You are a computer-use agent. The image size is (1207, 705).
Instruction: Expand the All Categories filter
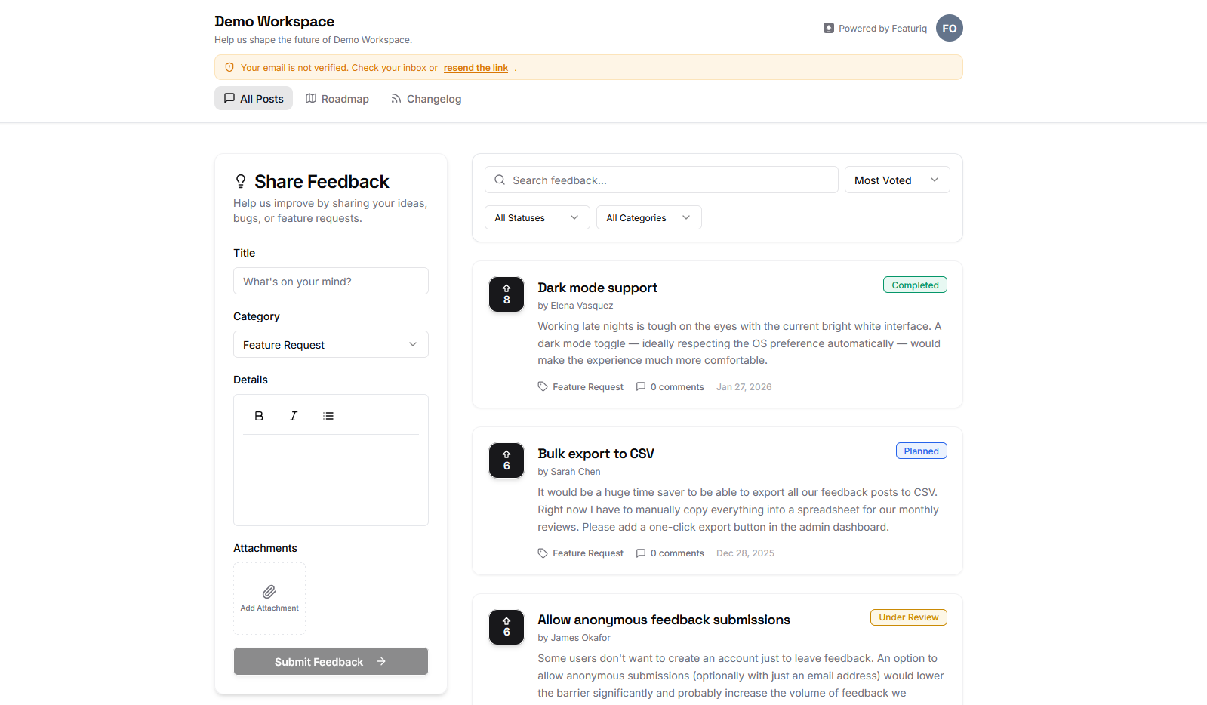(x=648, y=217)
